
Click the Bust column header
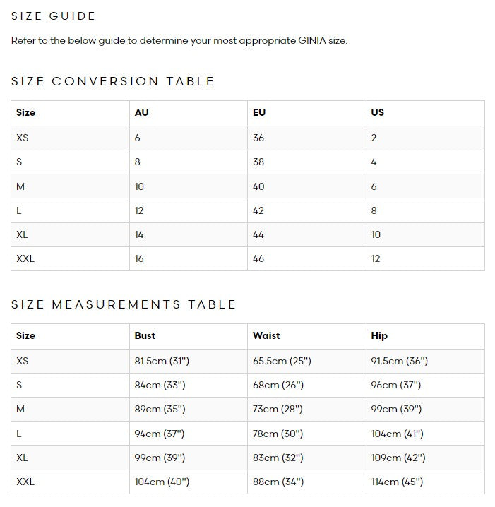145,335
